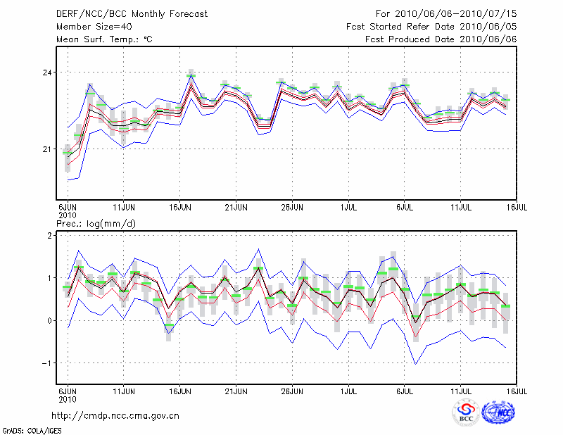
Task: Click the 2 tick on precipitation axis
Action: click(x=51, y=236)
